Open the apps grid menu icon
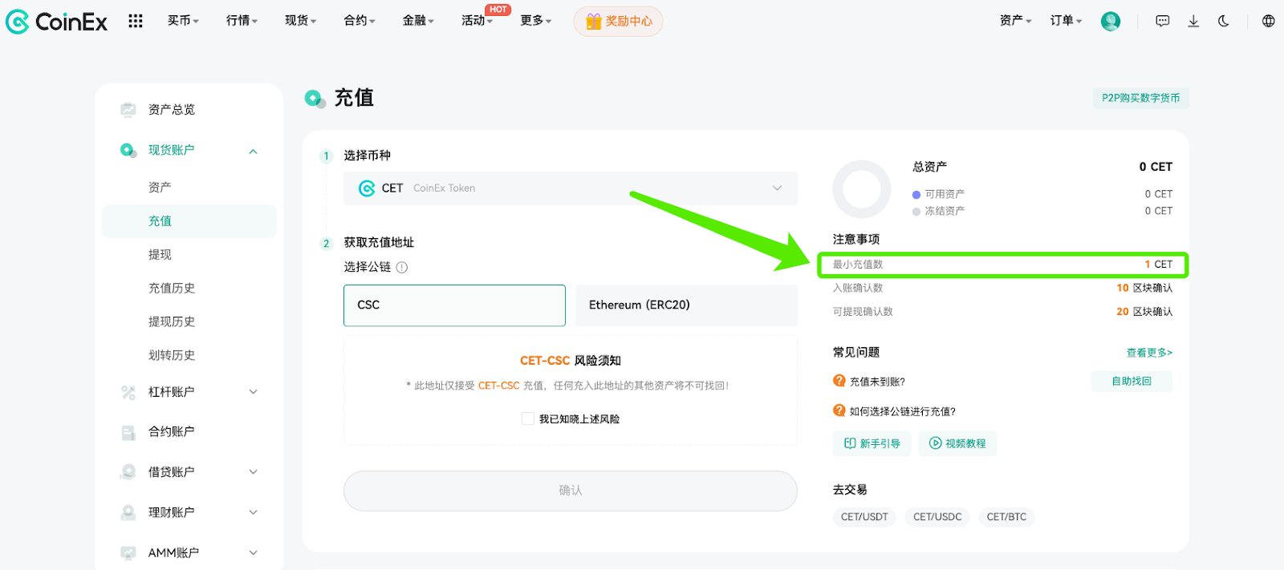This screenshot has height=570, width=1284. coord(136,21)
